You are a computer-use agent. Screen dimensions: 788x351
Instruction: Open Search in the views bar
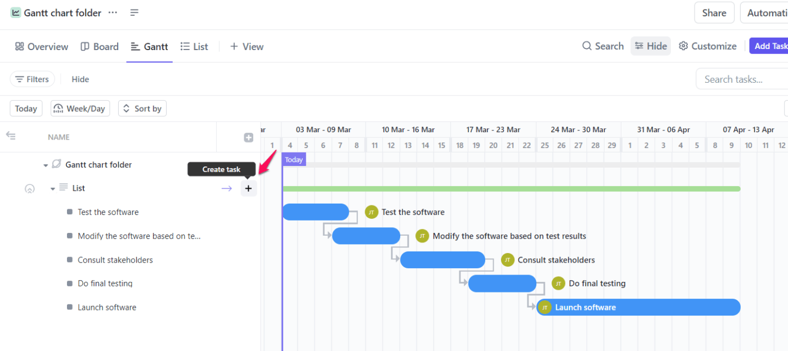coord(603,46)
